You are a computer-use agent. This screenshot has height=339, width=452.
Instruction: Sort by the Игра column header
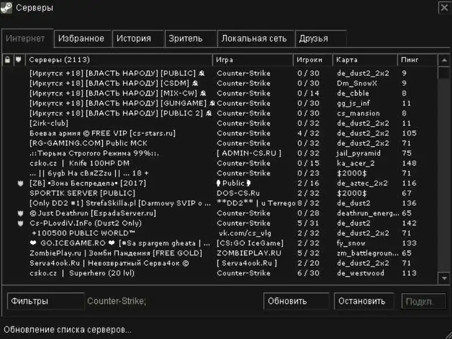pyautogui.click(x=253, y=60)
